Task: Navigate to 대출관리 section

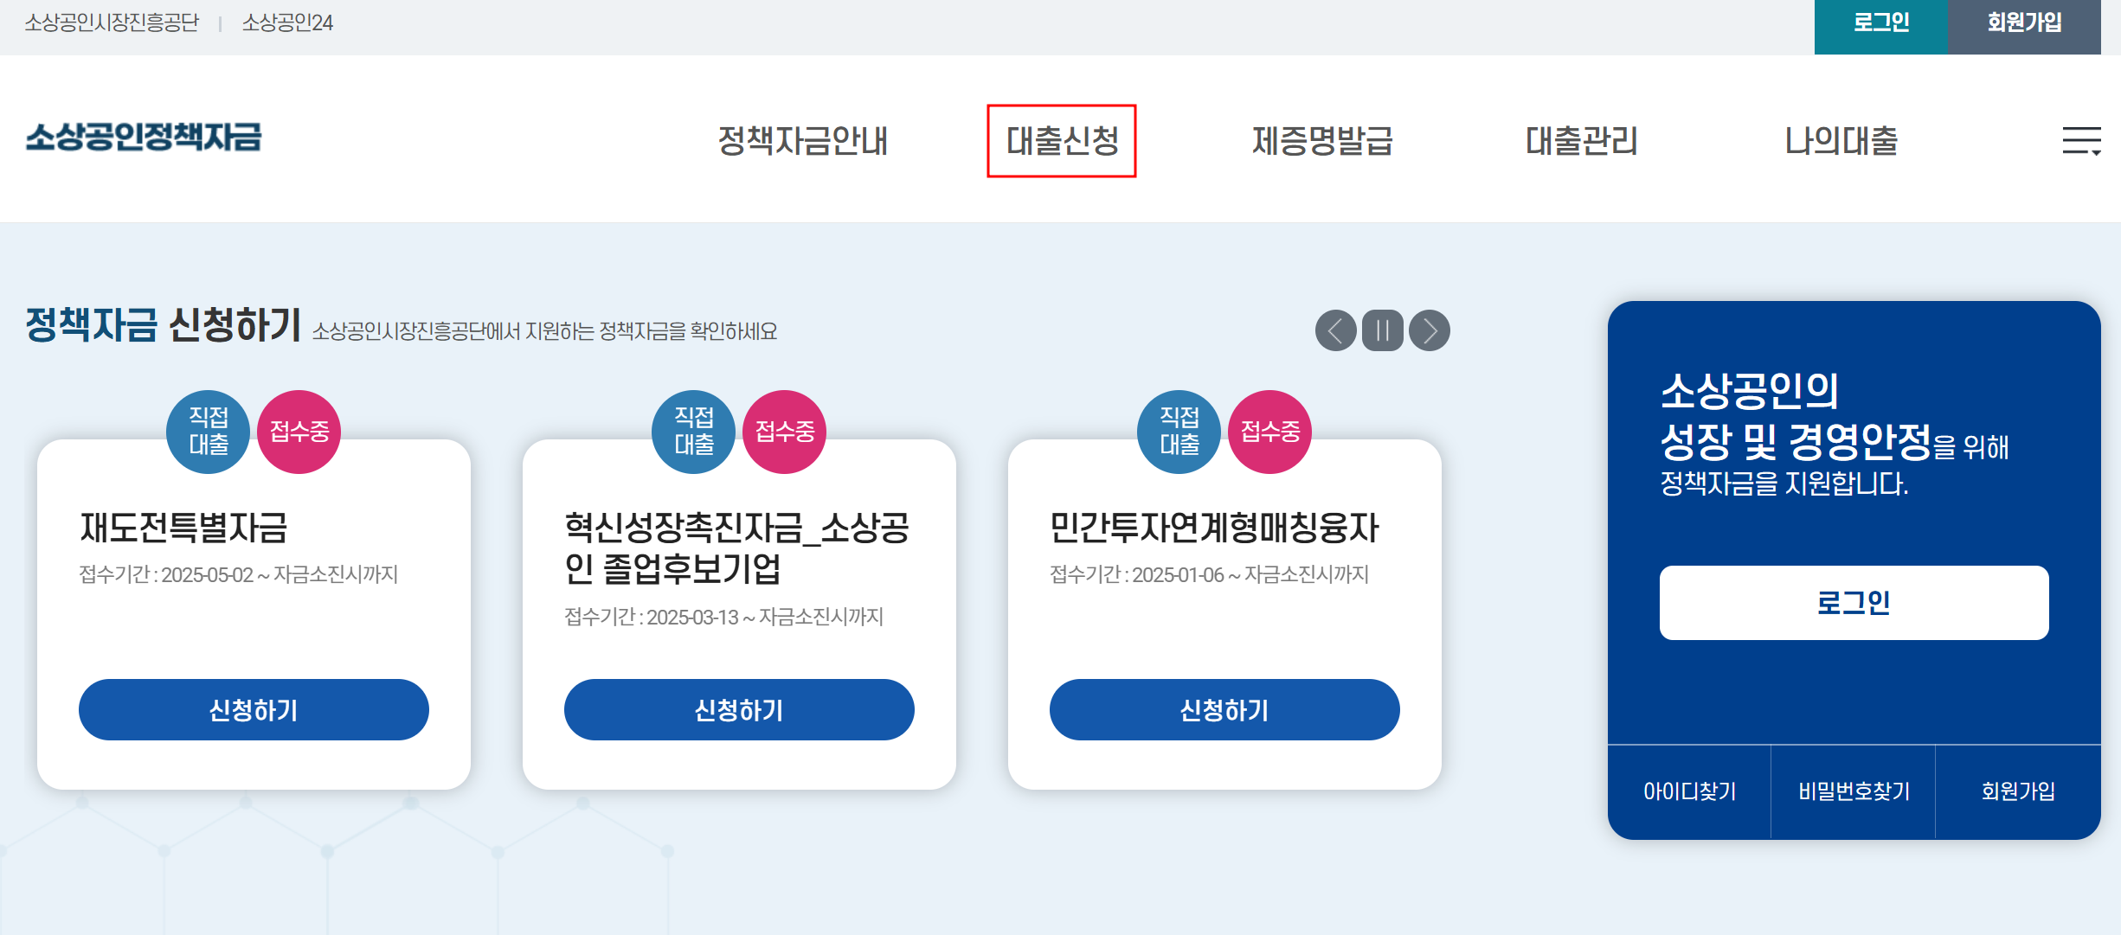Action: click(x=1580, y=141)
